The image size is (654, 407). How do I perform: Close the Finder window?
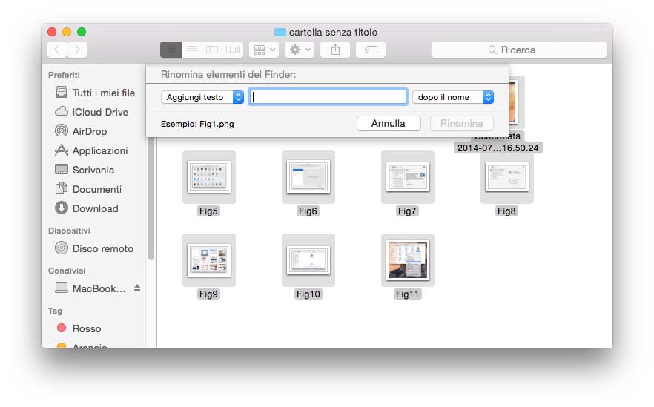pyautogui.click(x=52, y=32)
